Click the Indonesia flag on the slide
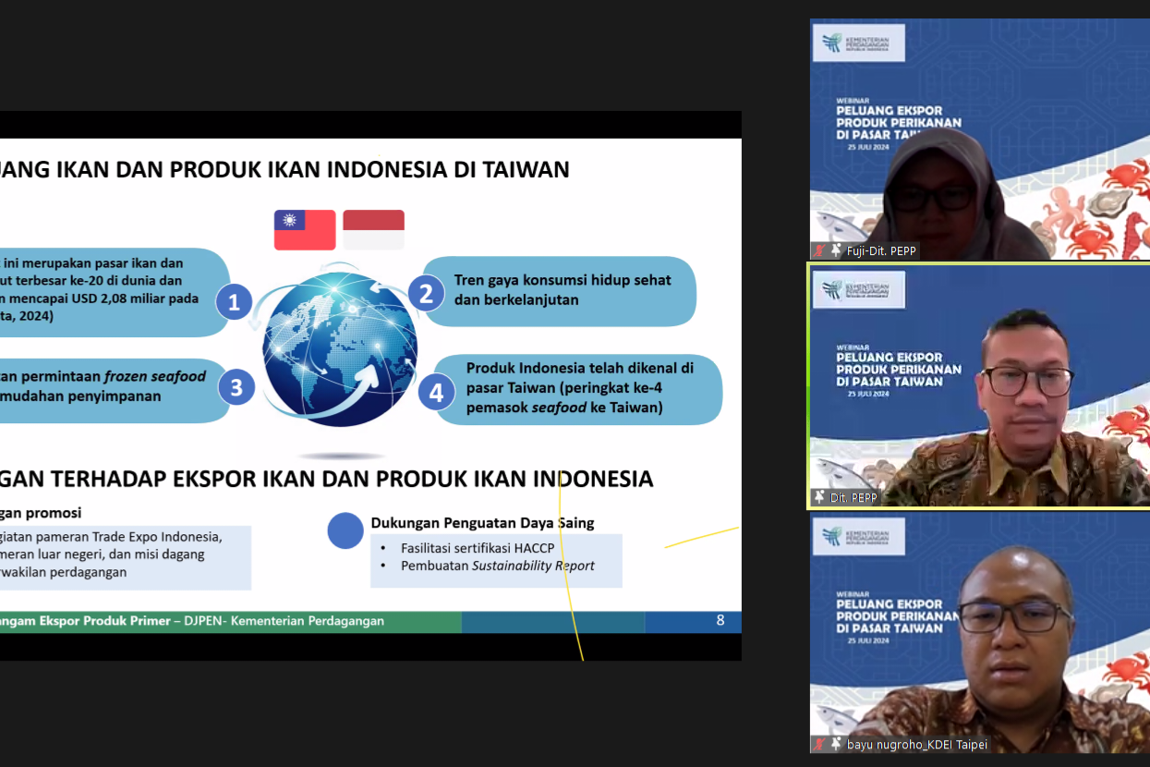1150x767 pixels. [x=373, y=230]
